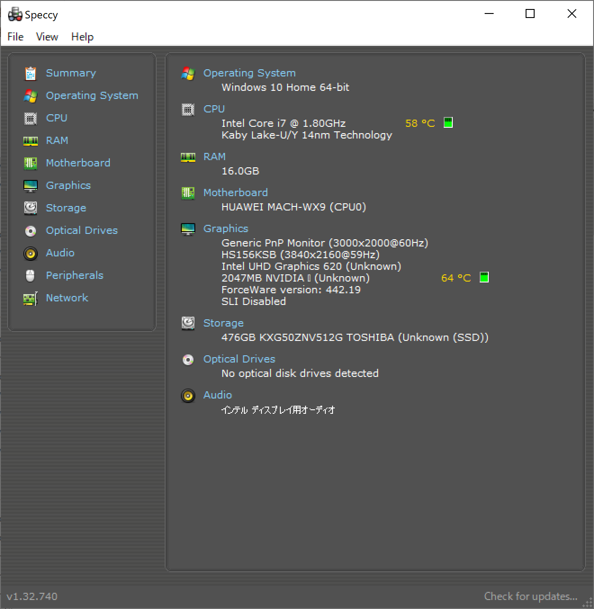Image resolution: width=594 pixels, height=609 pixels.
Task: Open the sidebar RAM entry
Action: 57,140
